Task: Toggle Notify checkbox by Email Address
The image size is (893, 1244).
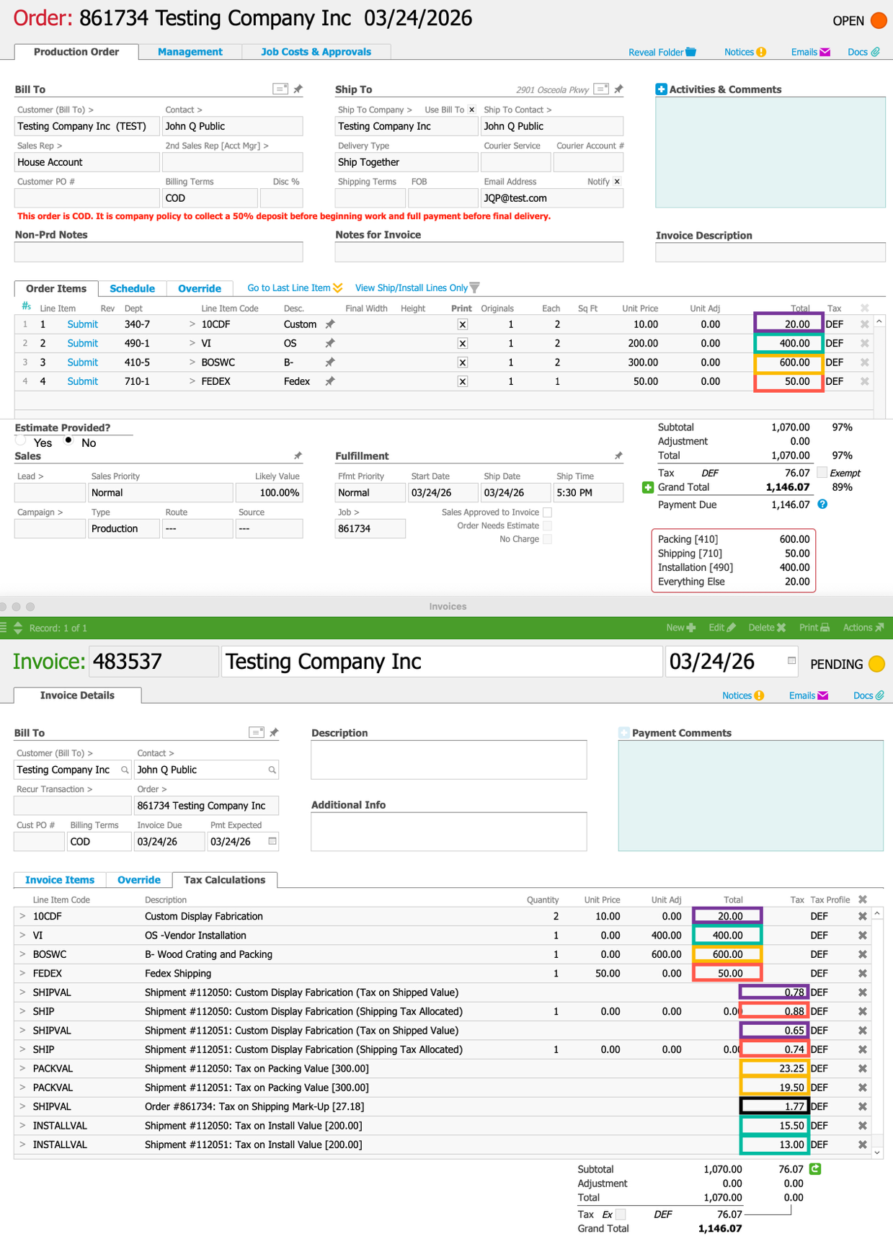Action: [617, 182]
